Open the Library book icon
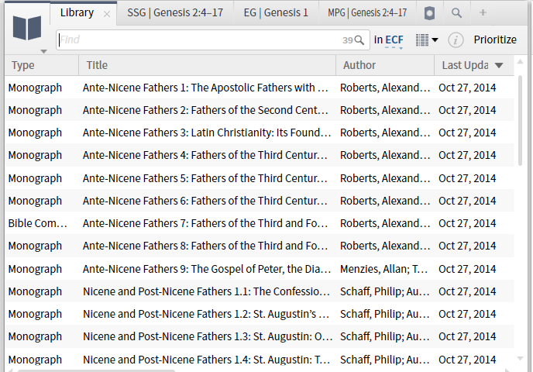 27,28
